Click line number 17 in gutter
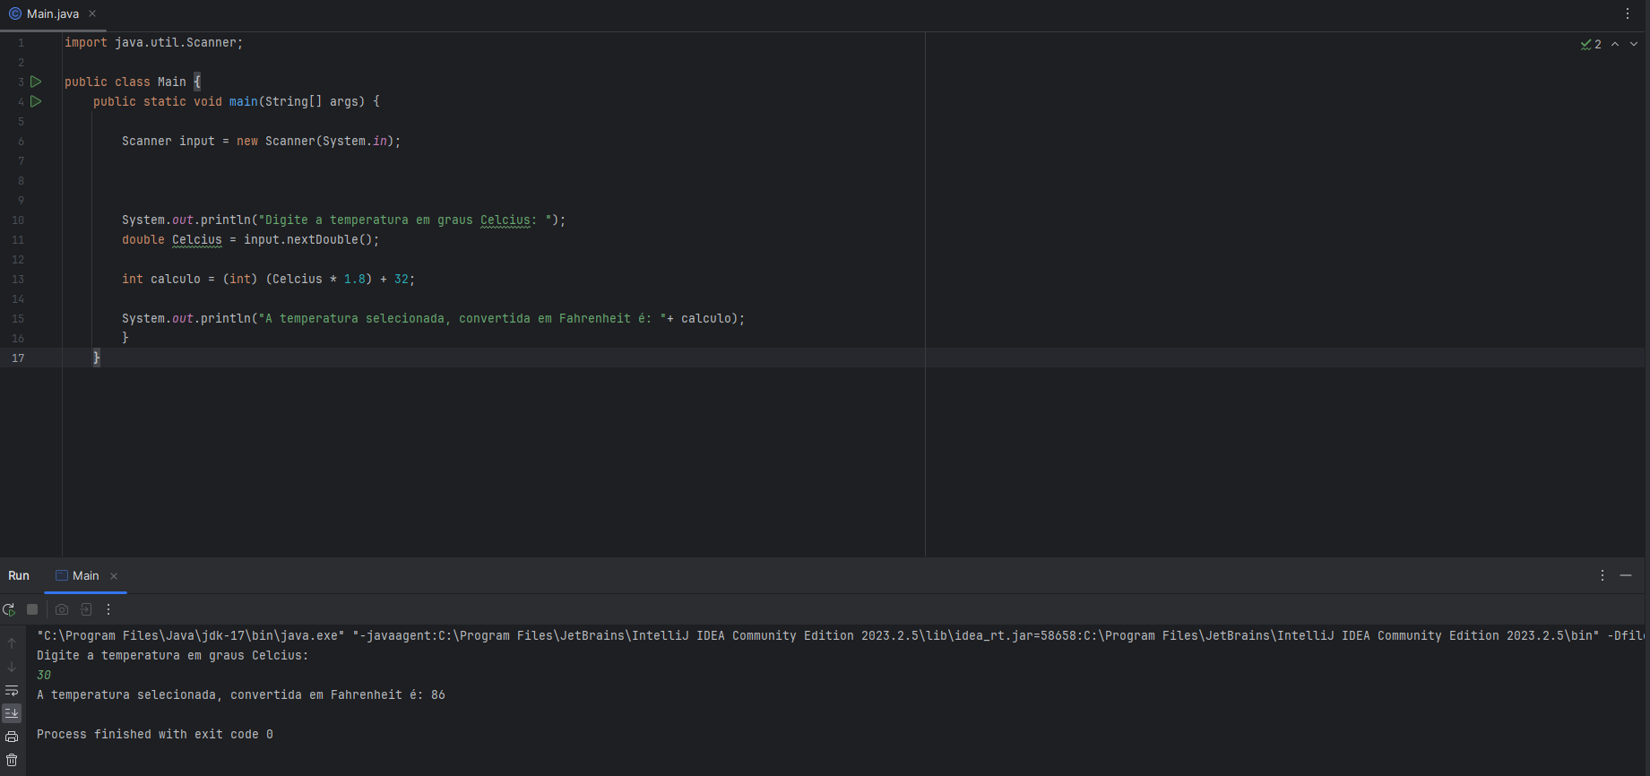 pyautogui.click(x=18, y=358)
